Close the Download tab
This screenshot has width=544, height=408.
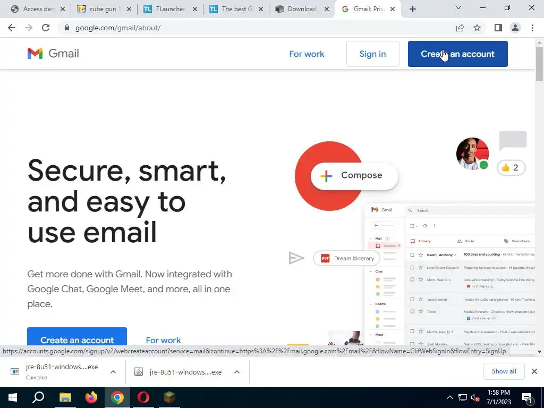[327, 9]
